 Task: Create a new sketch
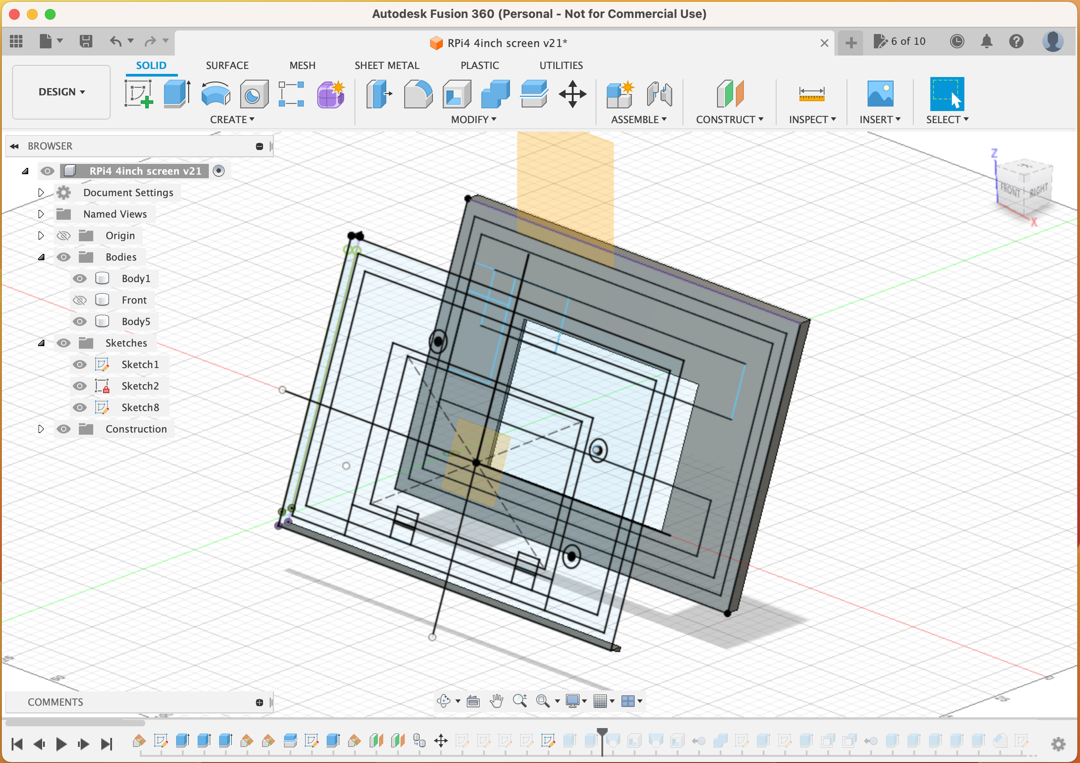[x=138, y=93]
